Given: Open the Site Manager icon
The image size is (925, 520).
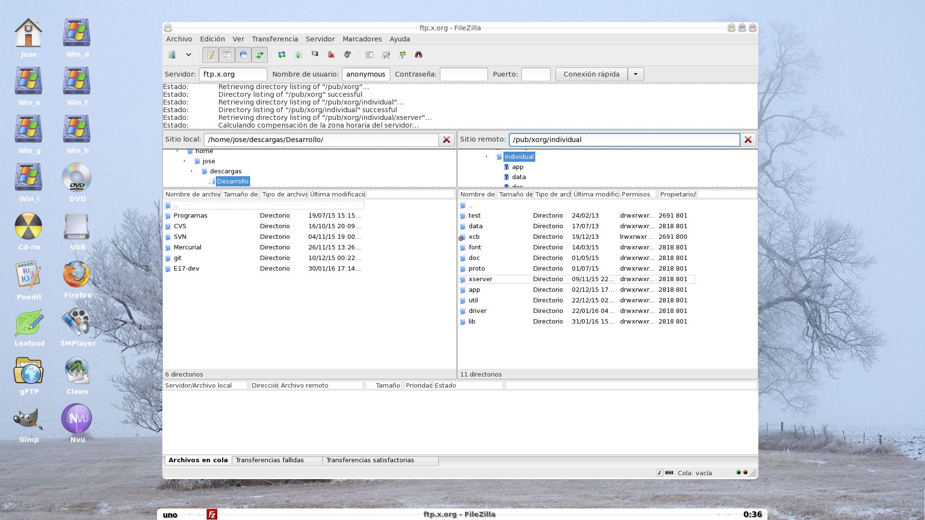Looking at the screenshot, I should point(172,55).
